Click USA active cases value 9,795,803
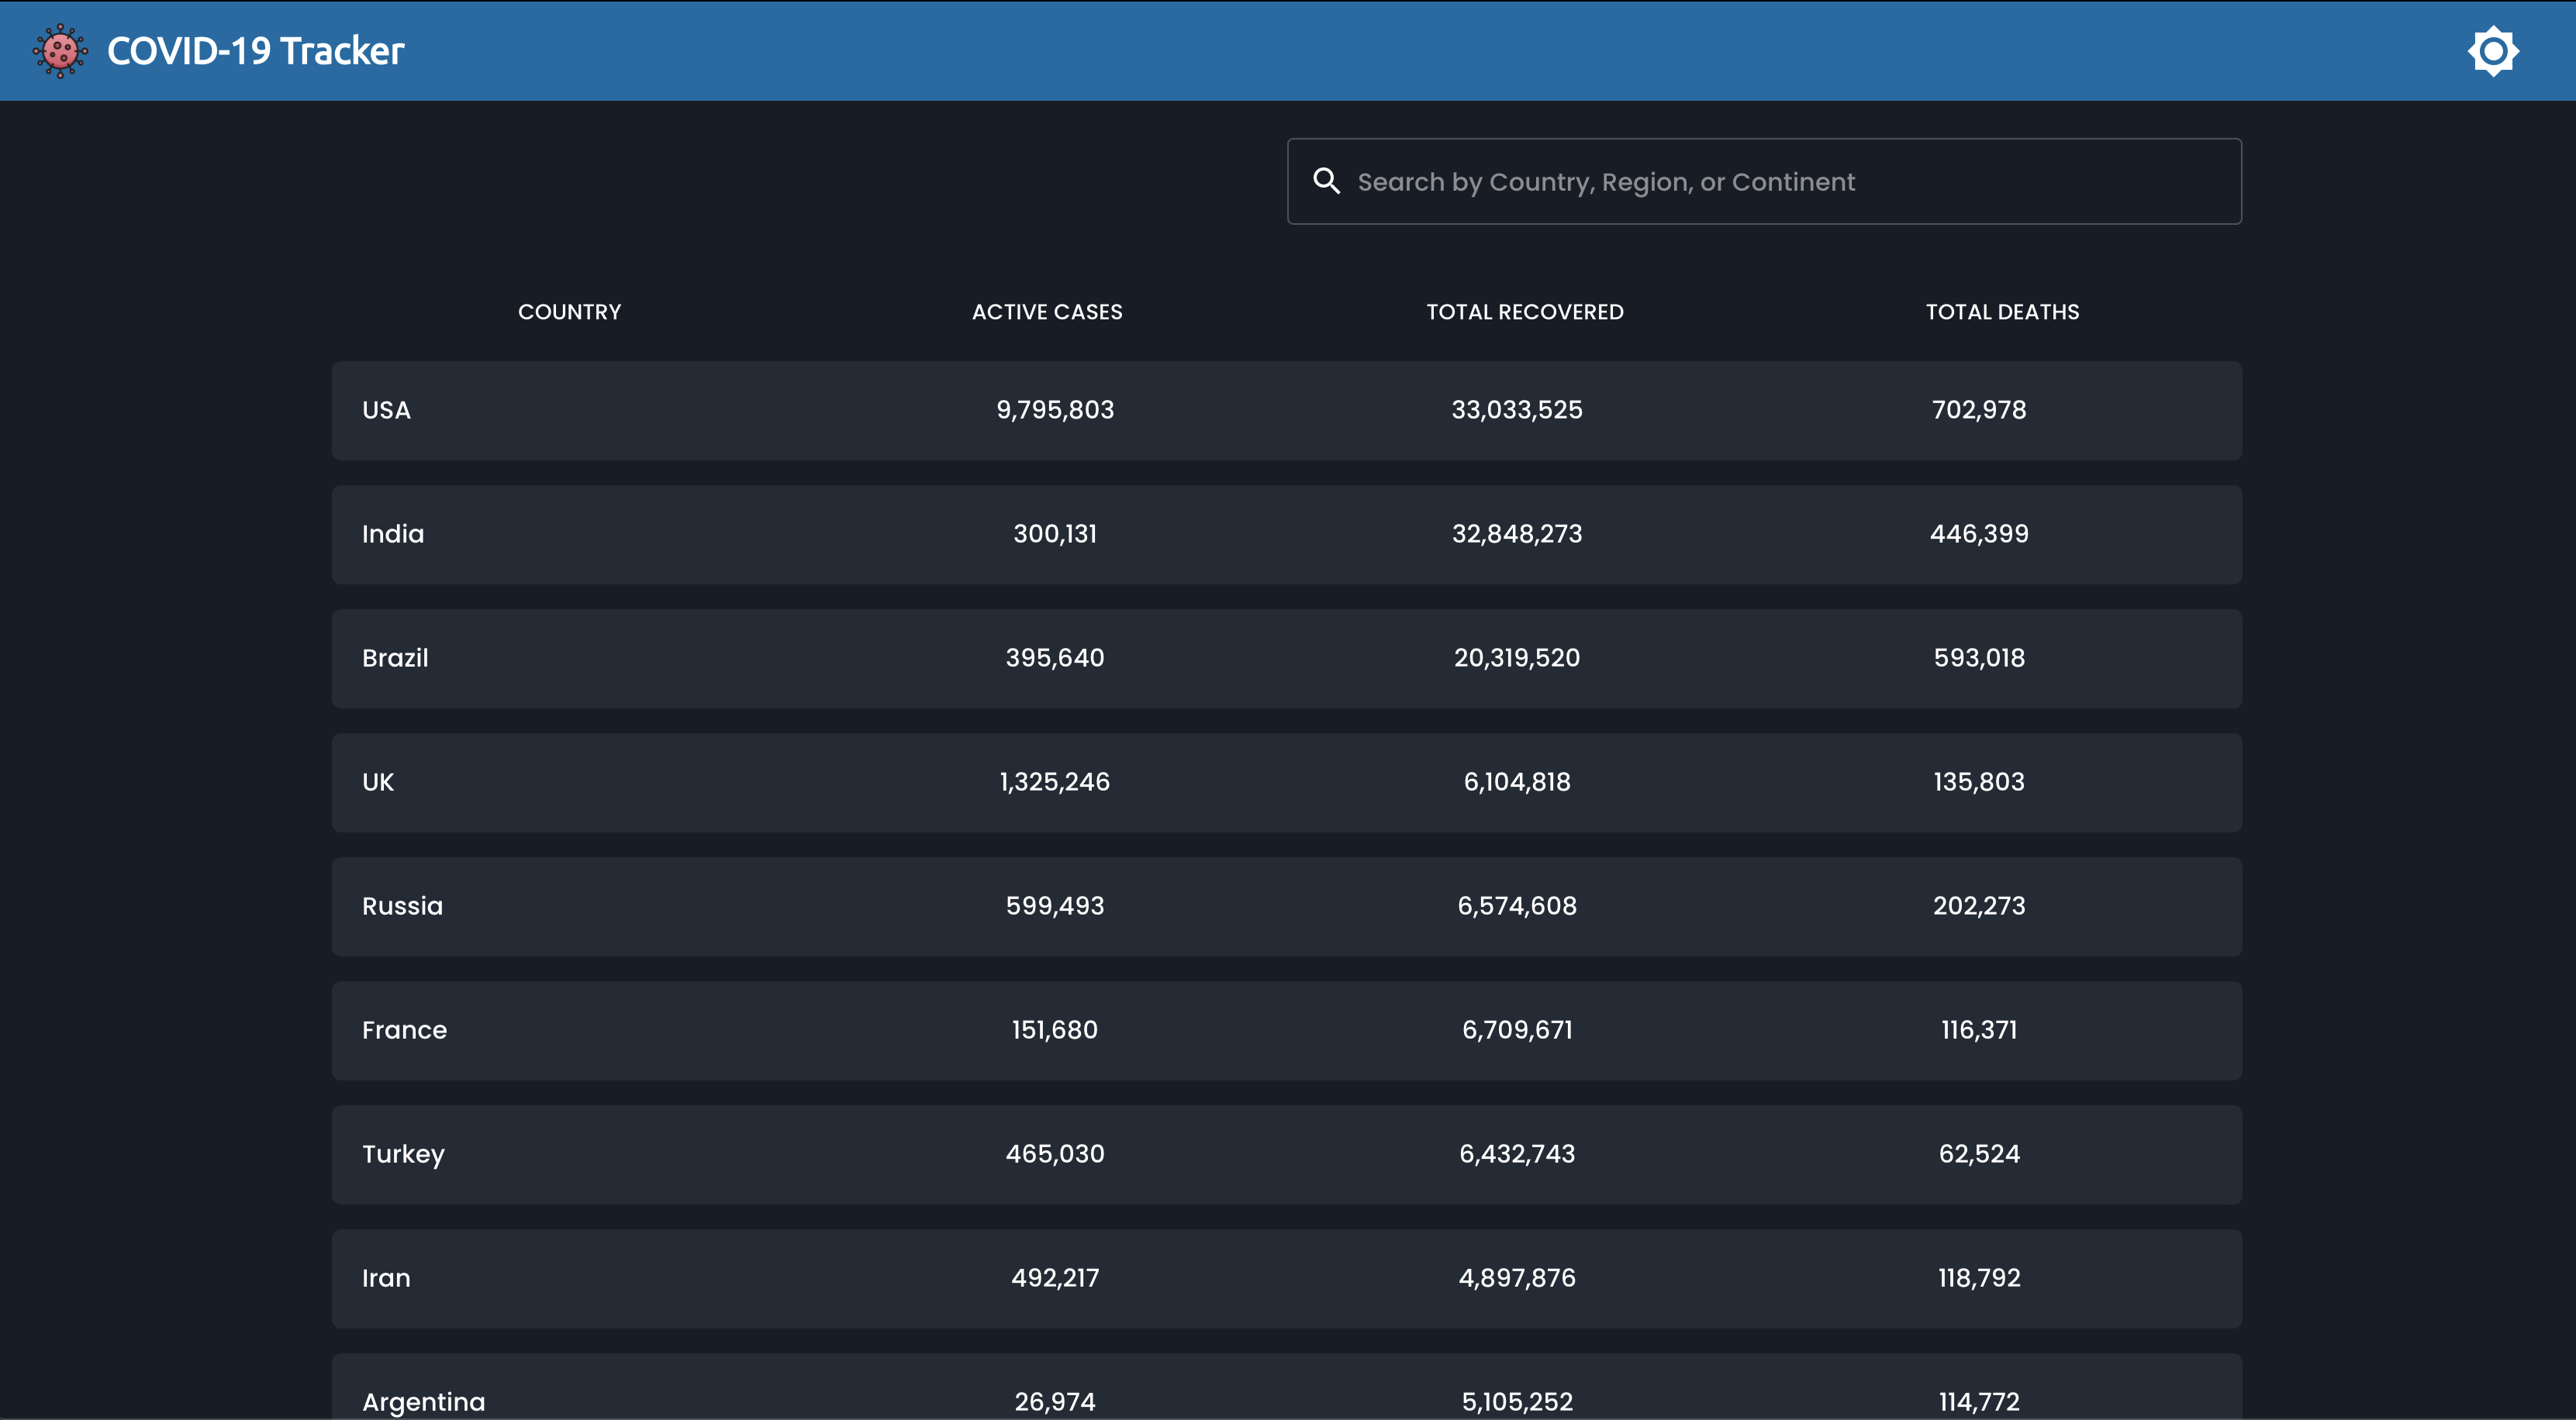This screenshot has height=1420, width=2576. click(1054, 410)
